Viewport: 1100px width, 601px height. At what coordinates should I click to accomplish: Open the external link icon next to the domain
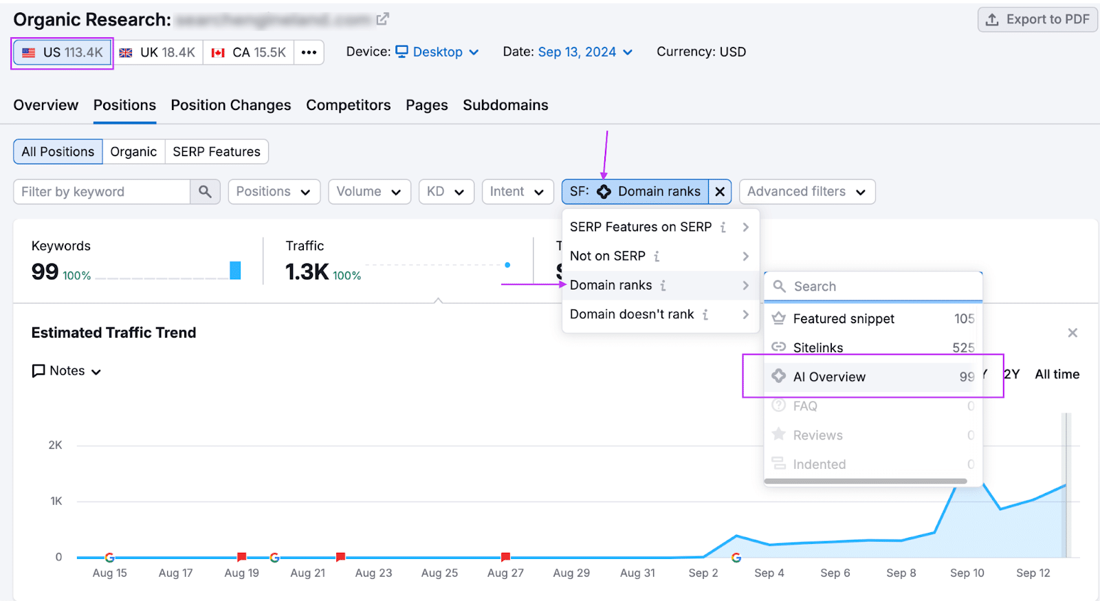383,19
